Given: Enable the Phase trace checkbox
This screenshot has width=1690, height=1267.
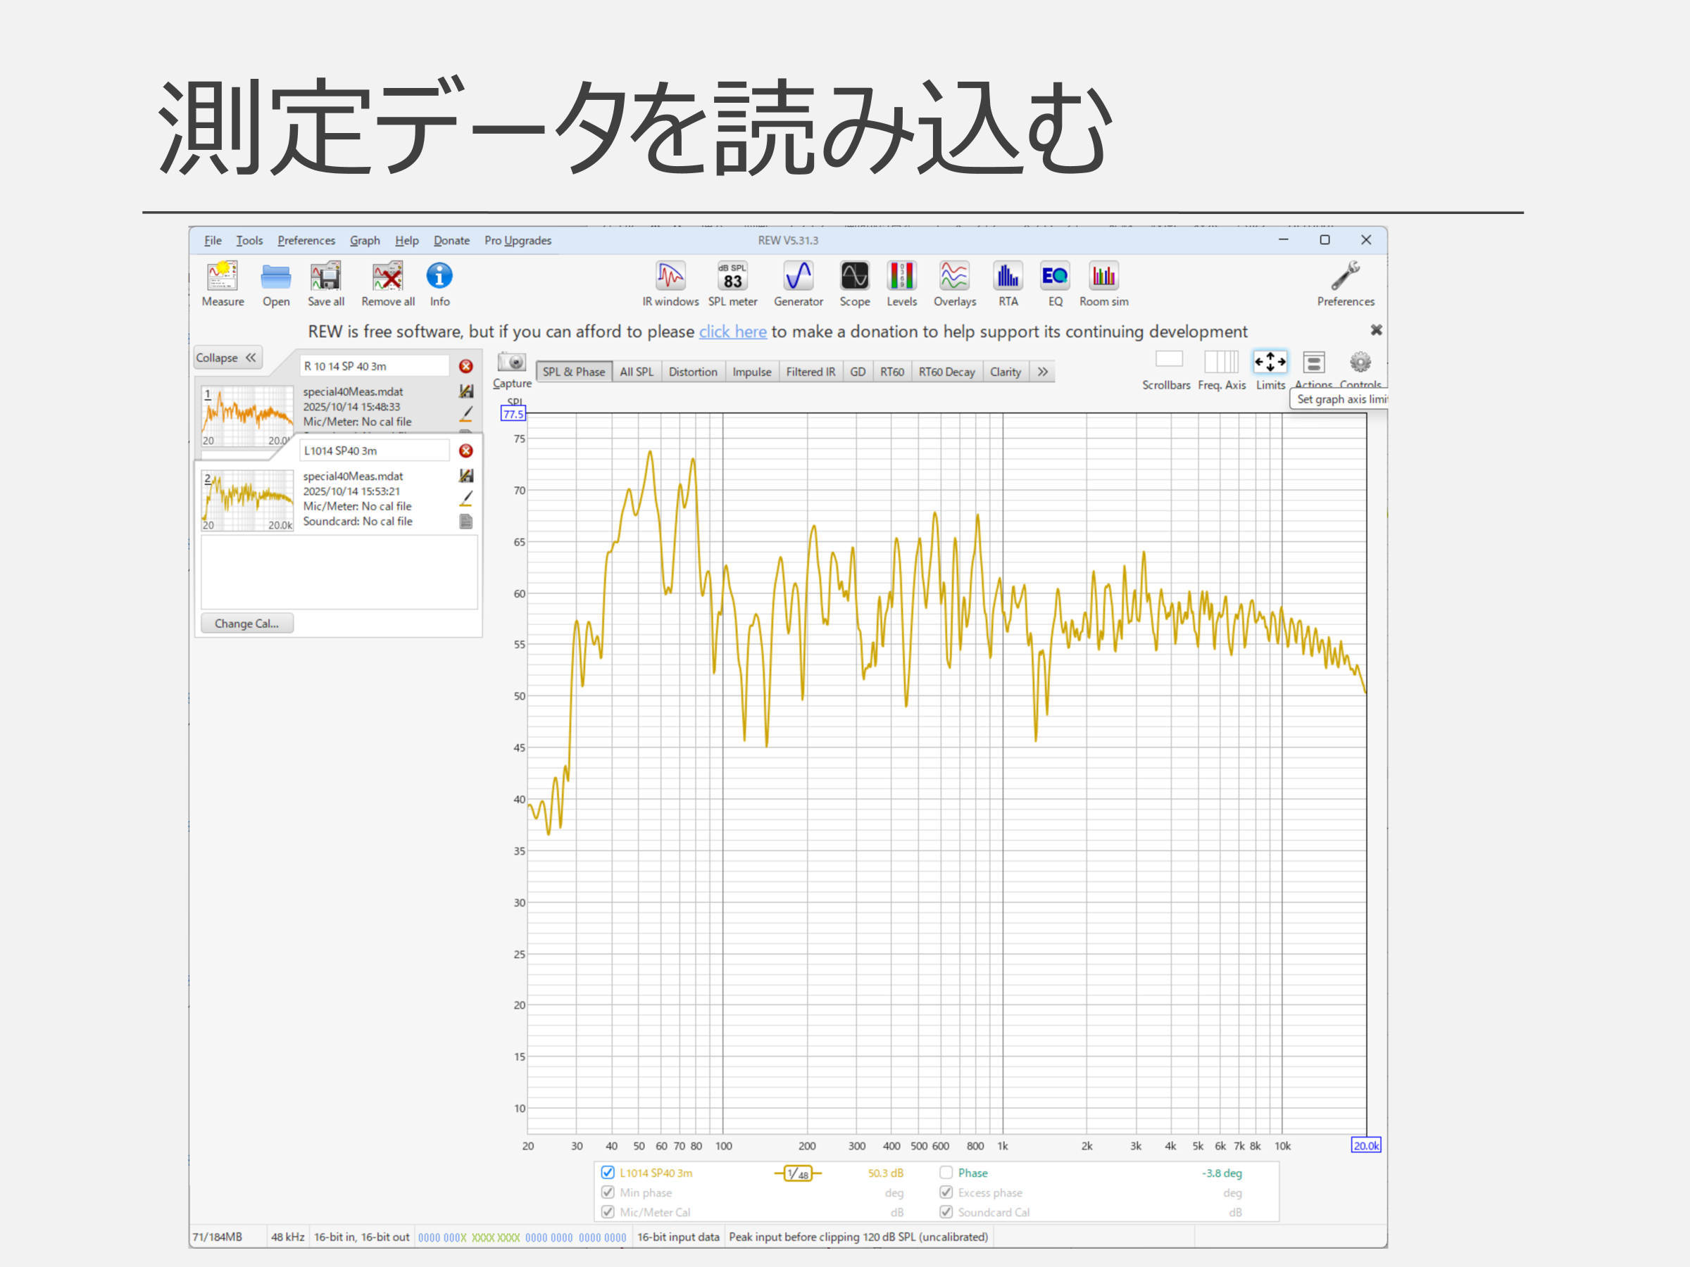Looking at the screenshot, I should (946, 1172).
